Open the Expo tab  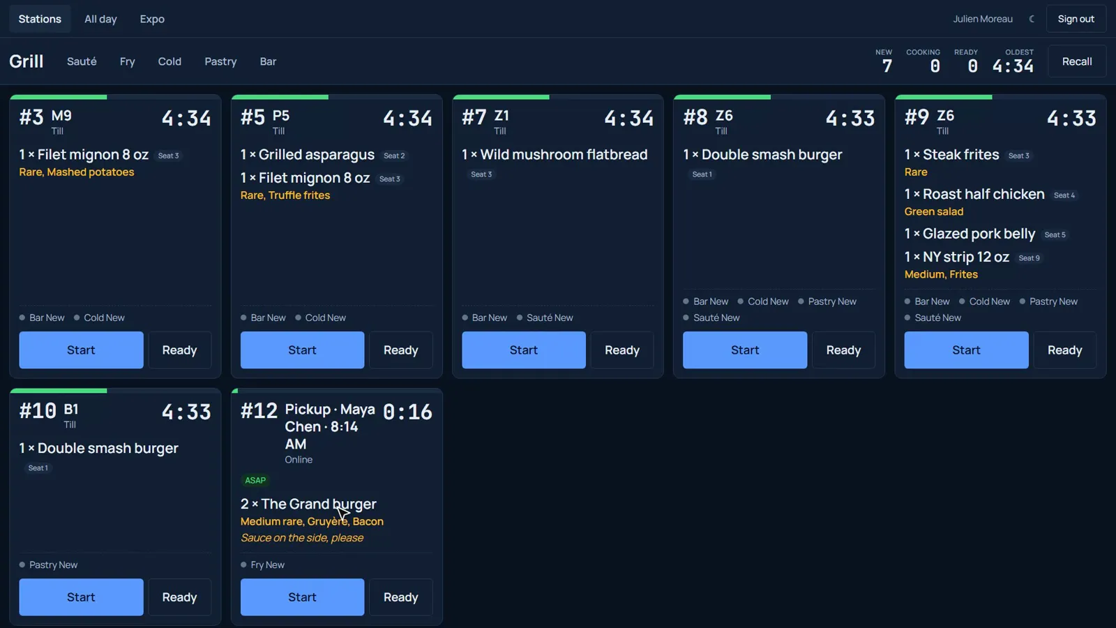tap(152, 19)
